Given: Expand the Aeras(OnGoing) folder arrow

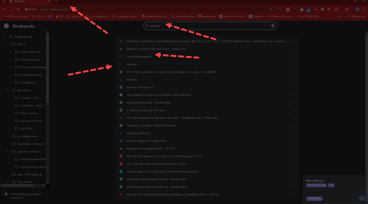Looking at the screenshot, I should [10, 60].
